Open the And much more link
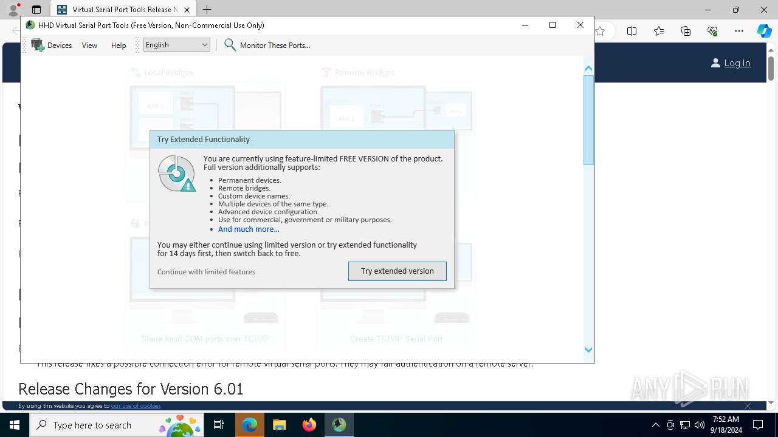Screen dimensions: 778x437 click(x=249, y=229)
